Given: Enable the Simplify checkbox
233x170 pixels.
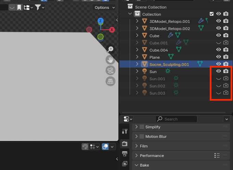Looking at the screenshot, I should (142, 127).
